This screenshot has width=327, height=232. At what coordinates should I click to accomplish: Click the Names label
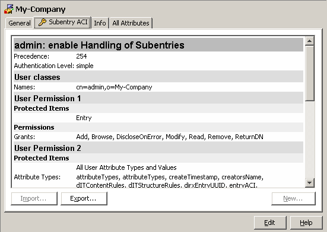(24, 87)
